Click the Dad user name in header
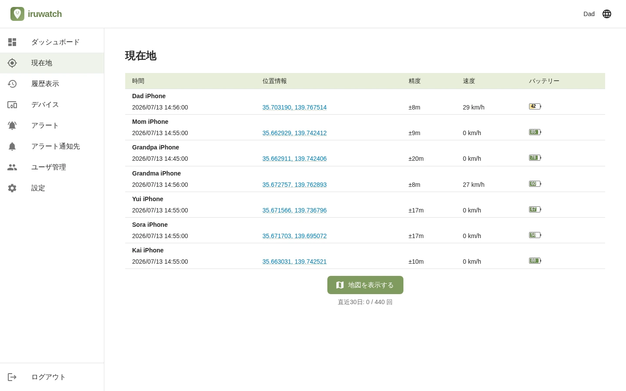Screen dimensions: 626x391 589,14
